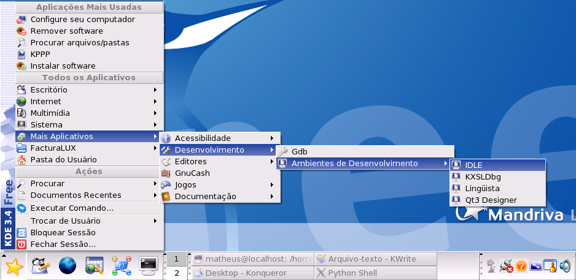
Task: Expand the Multimídia submenu
Action: 89,113
